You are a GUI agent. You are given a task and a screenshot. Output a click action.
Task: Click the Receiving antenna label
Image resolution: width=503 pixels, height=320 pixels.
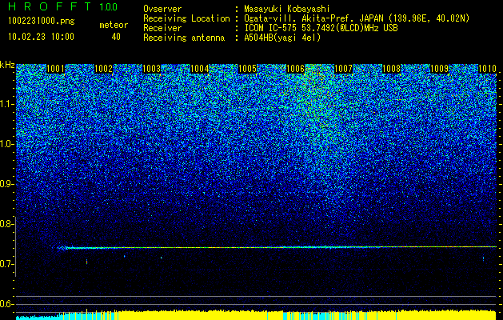tap(184, 38)
